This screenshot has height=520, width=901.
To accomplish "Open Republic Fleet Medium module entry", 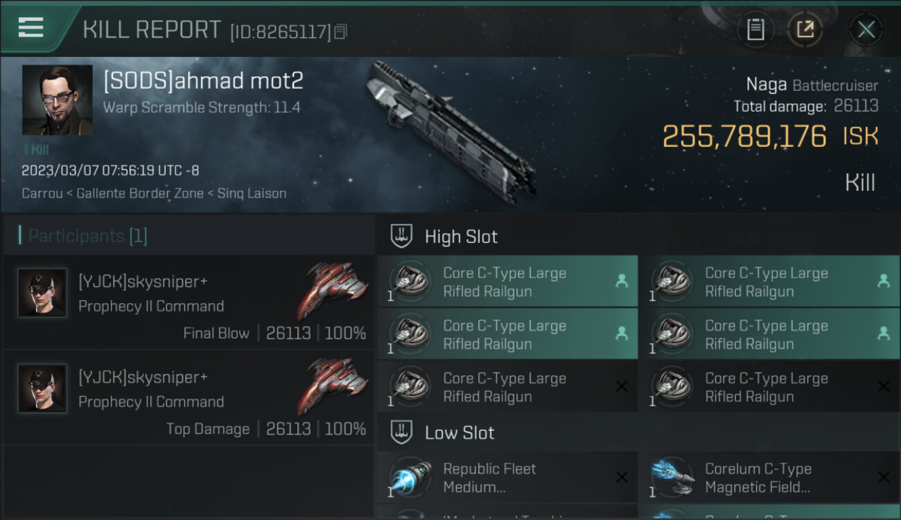I will (507, 478).
